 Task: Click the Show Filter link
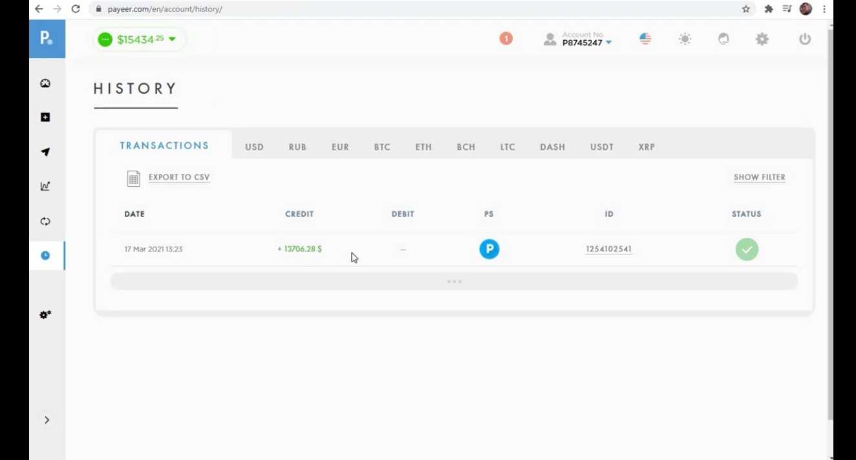click(759, 178)
